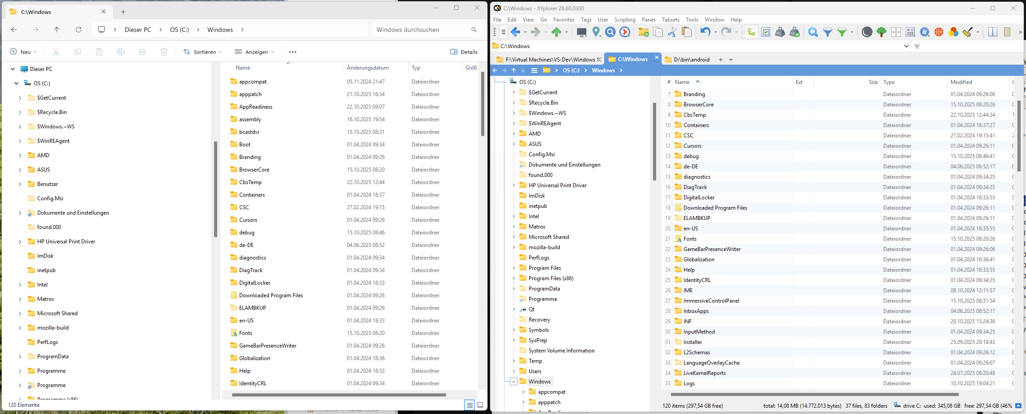
Task: Open the monitor drives icon in XYplorer toolbar
Action: click(582, 32)
